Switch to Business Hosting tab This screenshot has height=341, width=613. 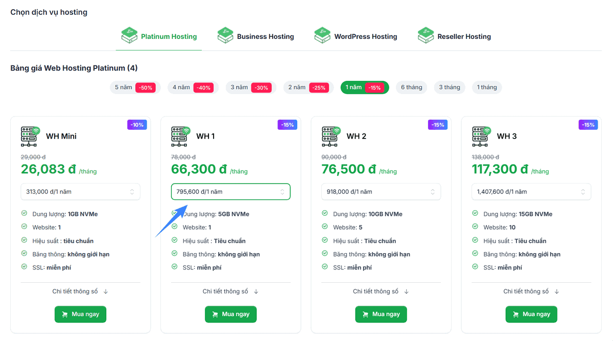coord(265,37)
